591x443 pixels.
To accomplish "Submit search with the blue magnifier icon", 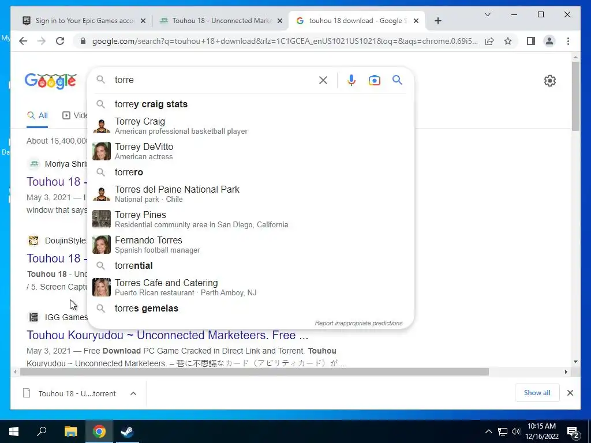I will [397, 80].
